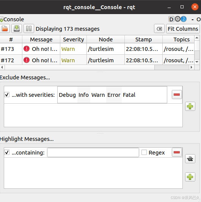Add a new exclude filter with green plus

tap(190, 106)
